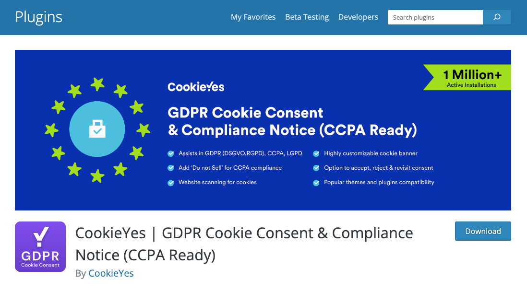
Task: Open the Beta Testing menu item
Action: (x=307, y=17)
